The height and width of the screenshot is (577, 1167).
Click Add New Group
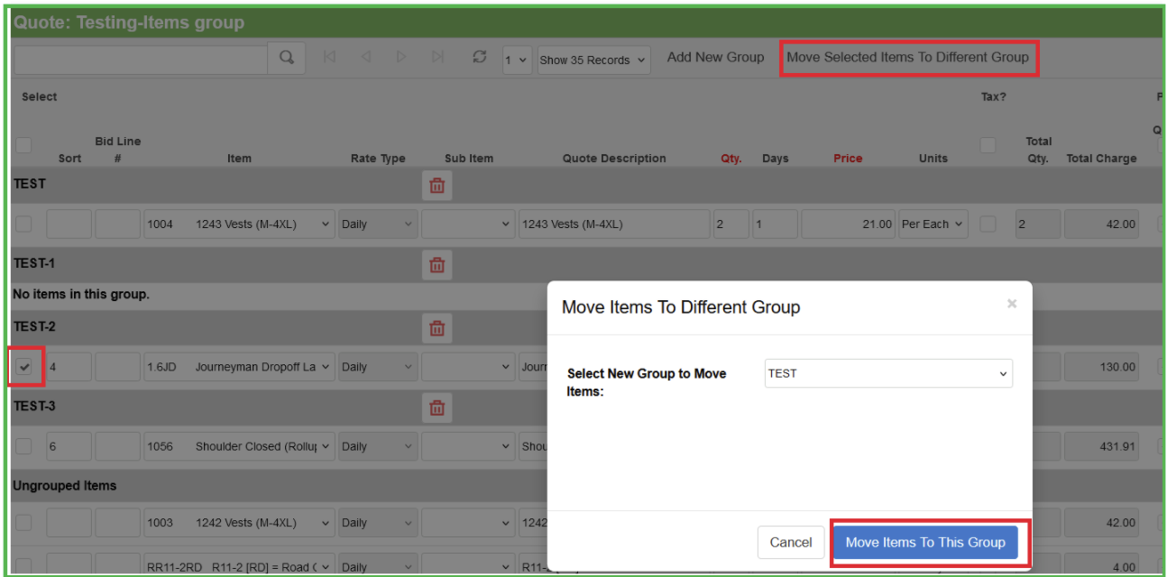tap(715, 57)
